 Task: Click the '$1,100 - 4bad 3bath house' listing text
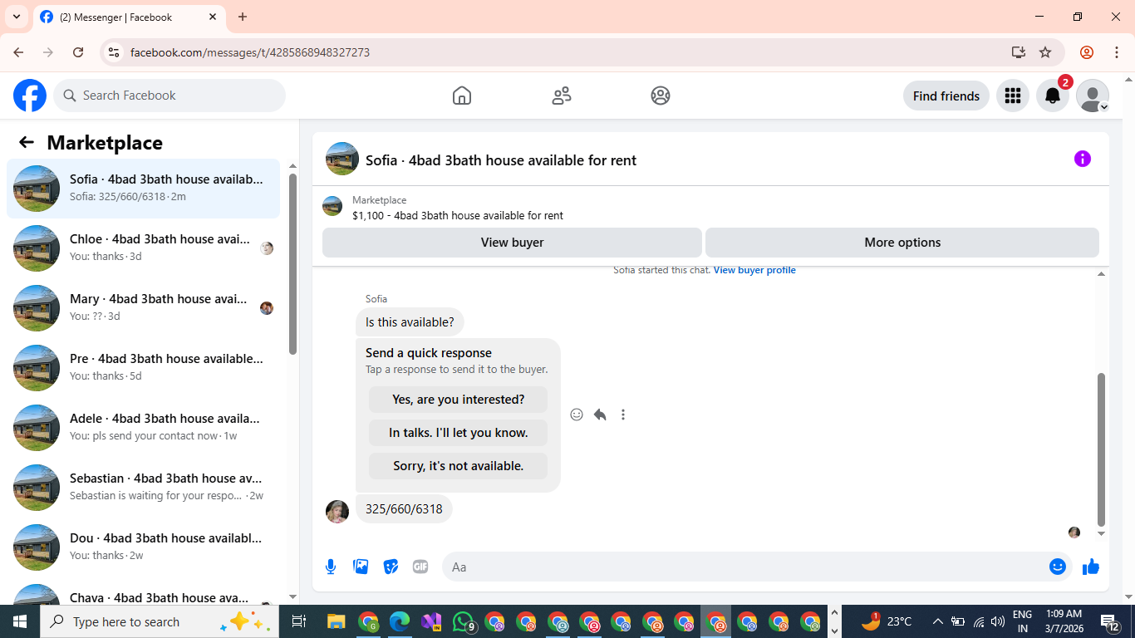click(x=458, y=215)
